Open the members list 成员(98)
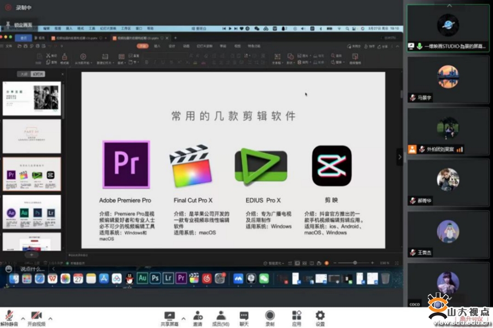 (x=221, y=319)
